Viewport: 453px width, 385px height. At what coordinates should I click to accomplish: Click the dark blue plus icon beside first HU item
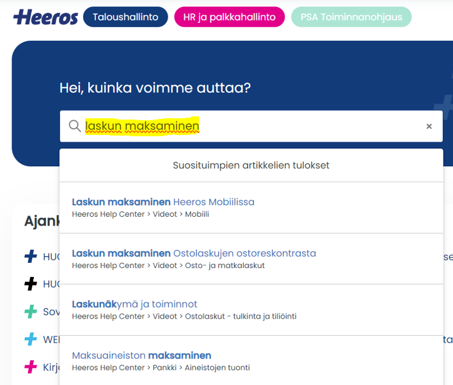[31, 256]
